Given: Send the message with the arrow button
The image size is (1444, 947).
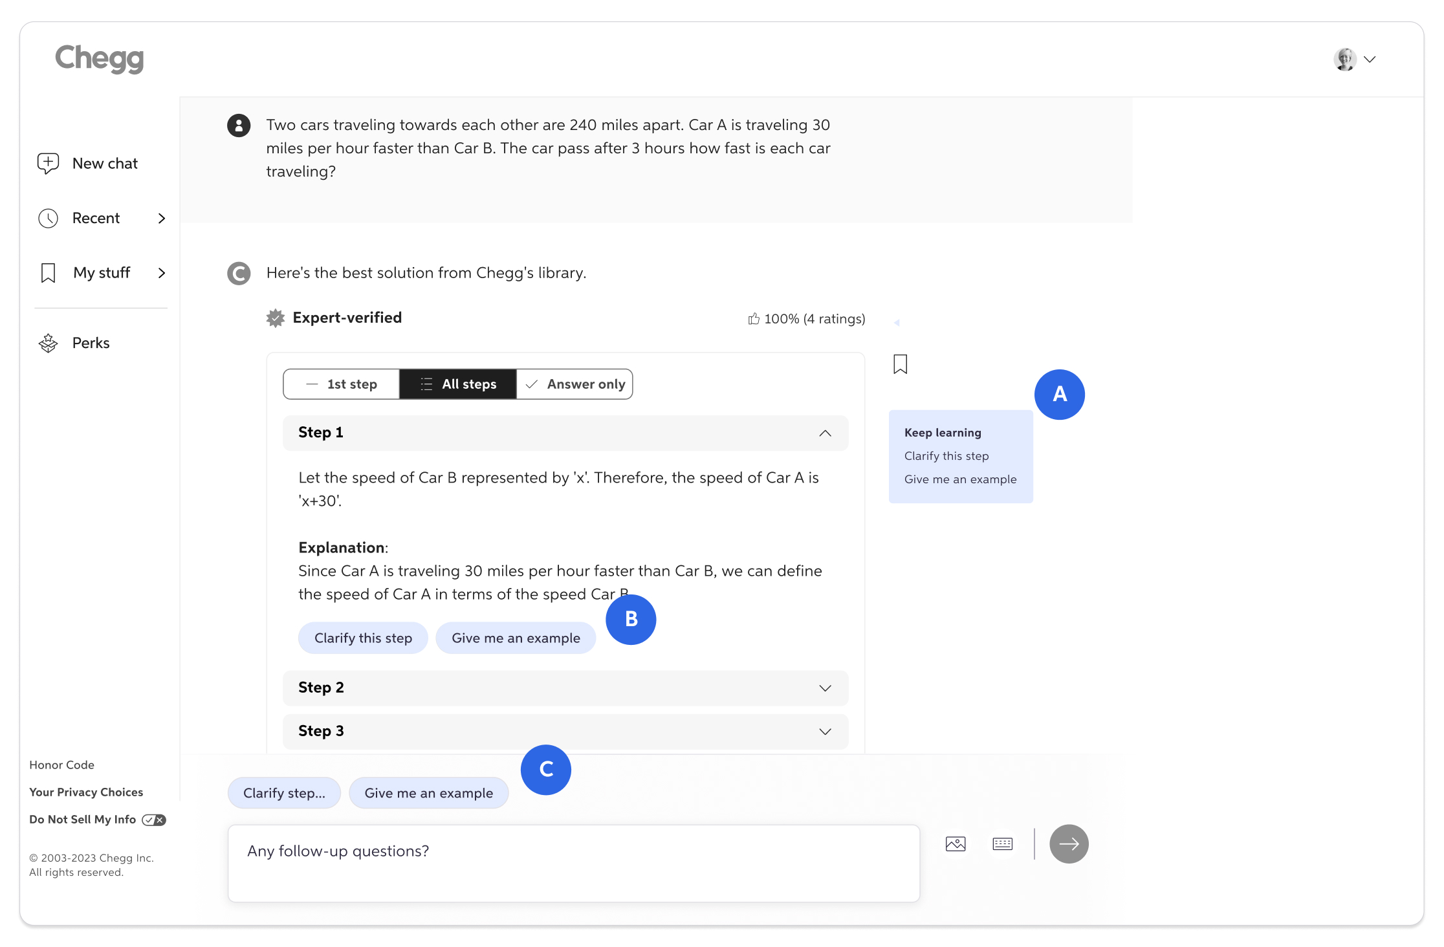Looking at the screenshot, I should pos(1069,844).
